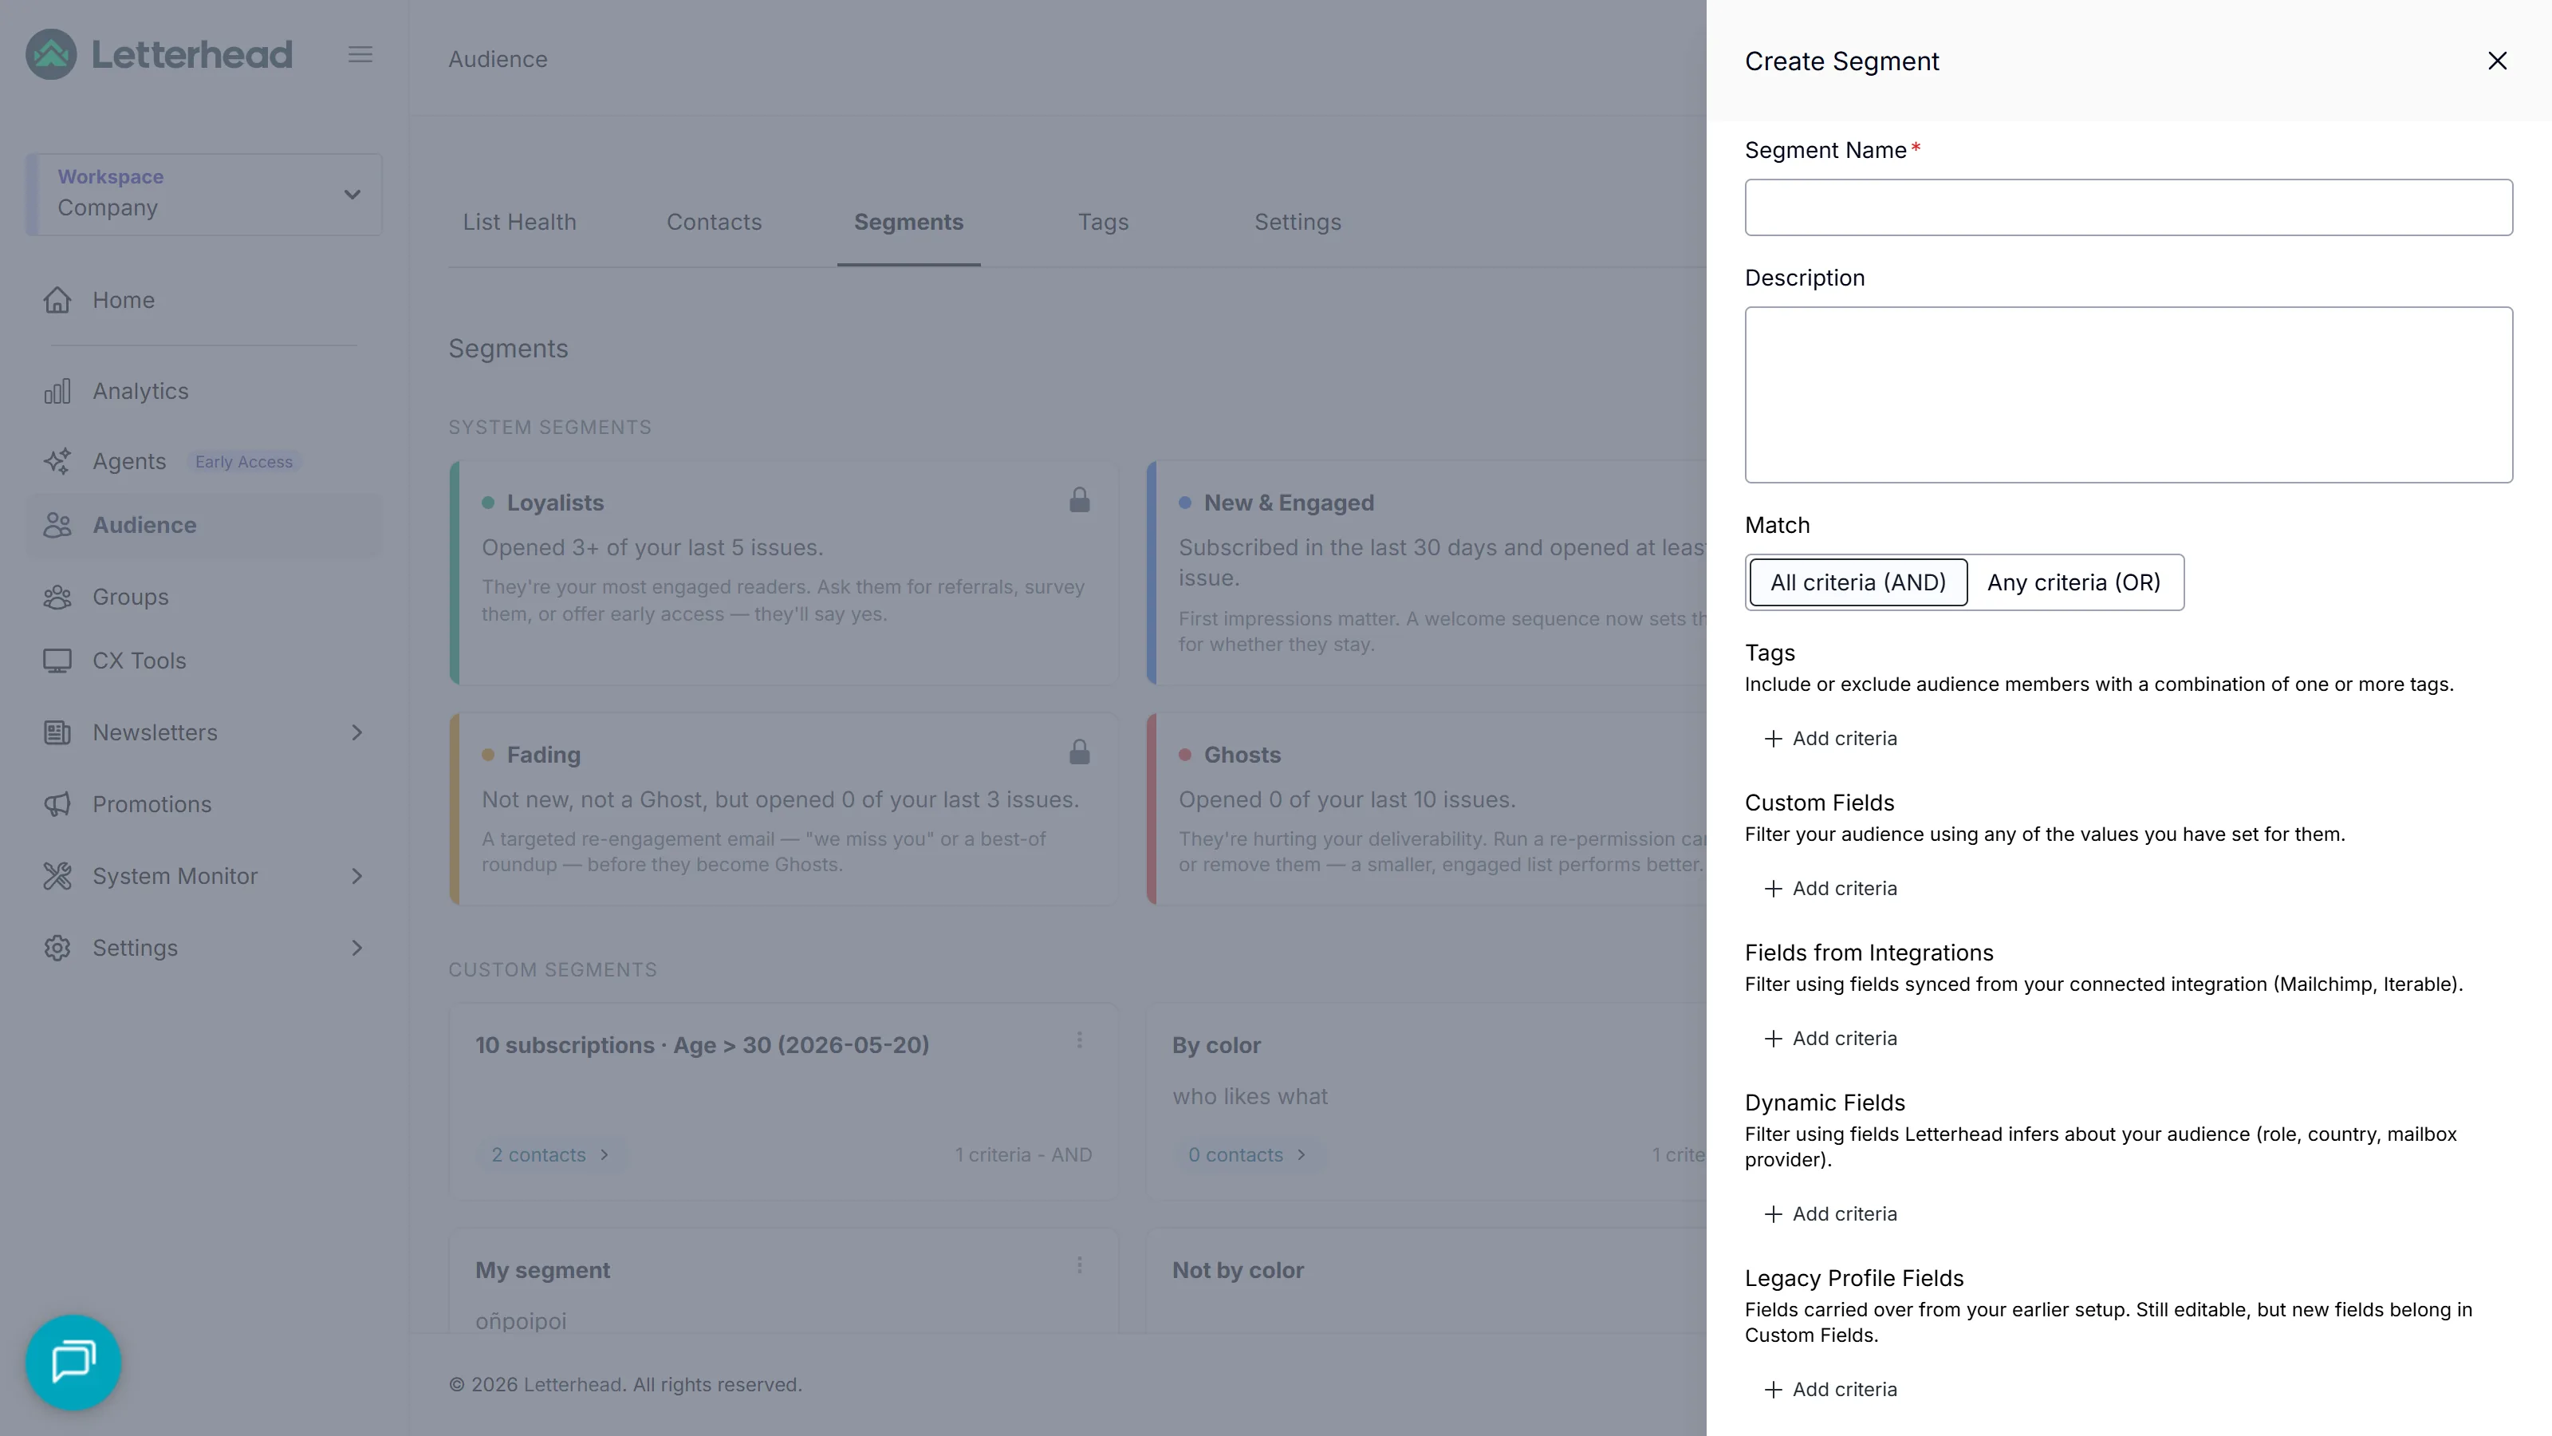Open the New & Engaged segment title
This screenshot has height=1436, width=2552.
point(1289,503)
